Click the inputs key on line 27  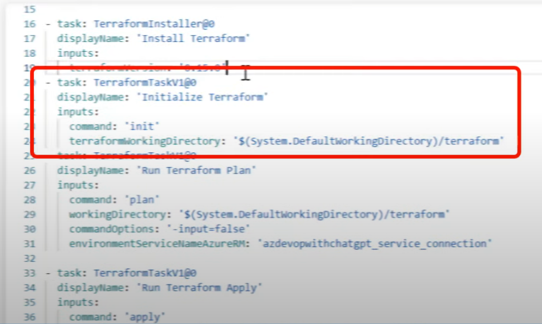(x=78, y=185)
